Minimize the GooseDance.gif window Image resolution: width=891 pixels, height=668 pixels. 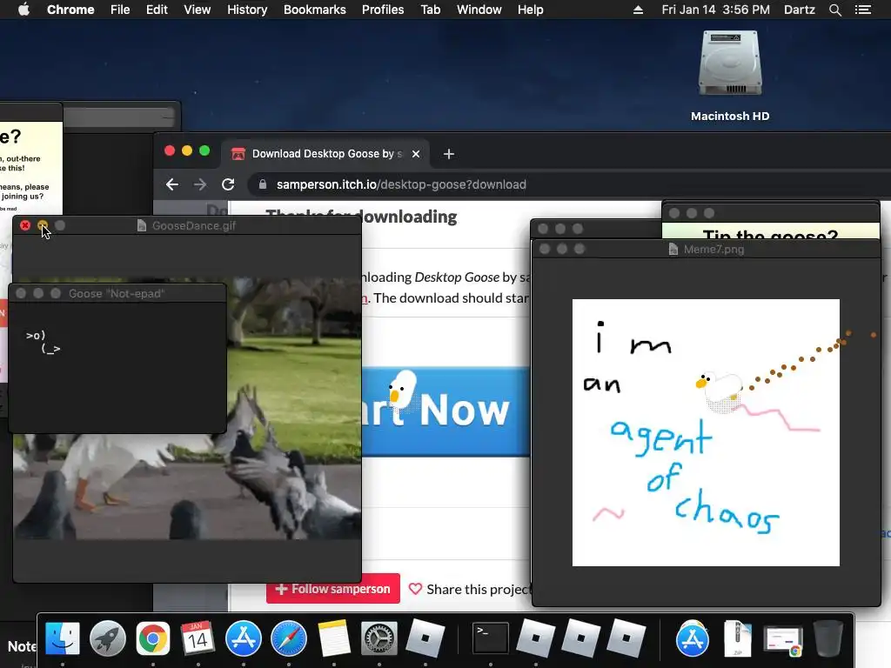pyautogui.click(x=43, y=225)
